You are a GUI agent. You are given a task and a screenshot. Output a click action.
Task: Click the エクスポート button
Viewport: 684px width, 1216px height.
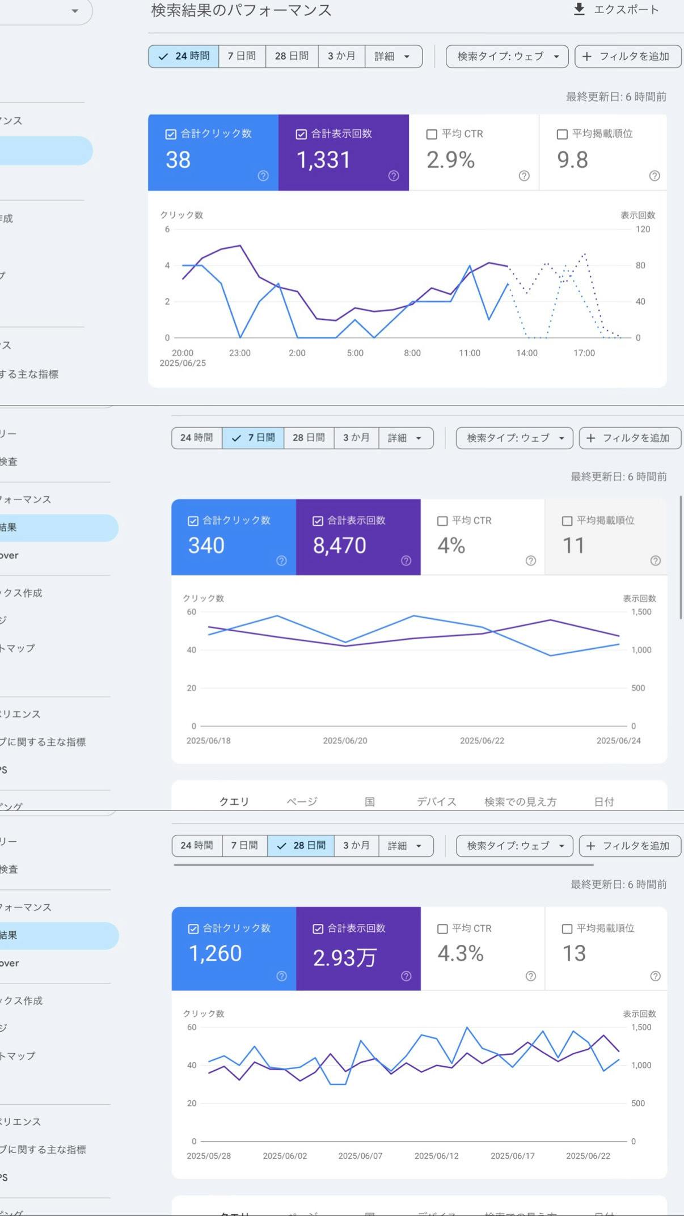click(617, 10)
